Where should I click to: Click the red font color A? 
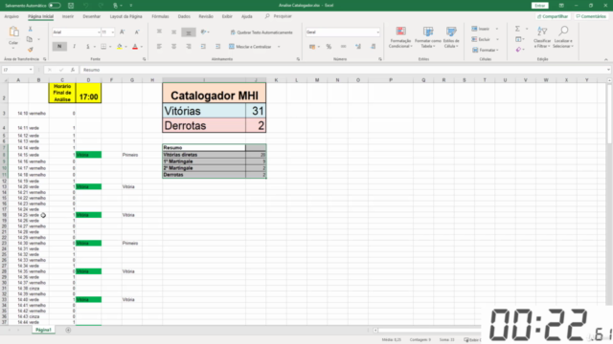[135, 47]
